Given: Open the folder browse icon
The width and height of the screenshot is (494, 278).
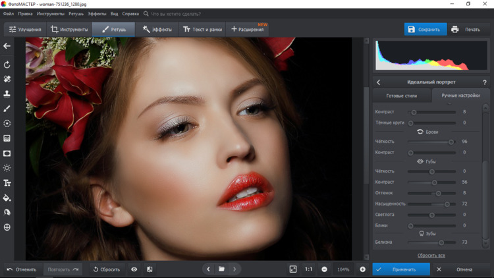Looking at the screenshot, I should (x=221, y=269).
